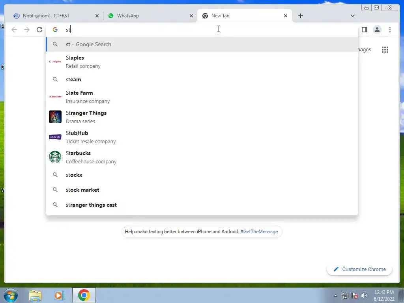Open Windows Explorer from taskbar
The width and height of the screenshot is (404, 303).
pyautogui.click(x=35, y=295)
